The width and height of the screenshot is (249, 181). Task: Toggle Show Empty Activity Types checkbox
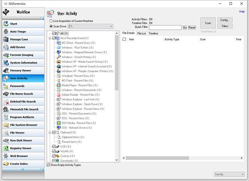point(48,165)
